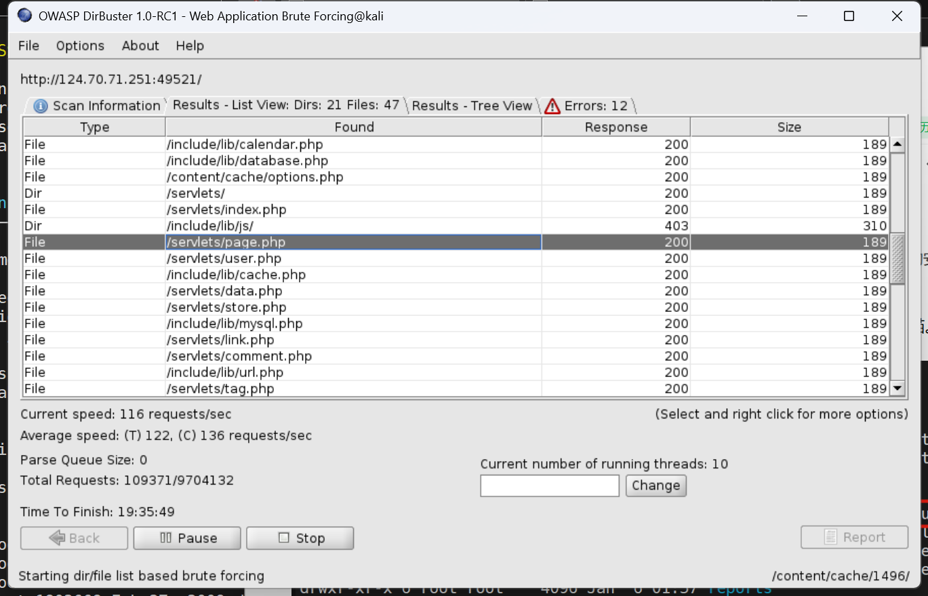Switch to Results - Tree View tab
Viewport: 928px width, 596px height.
click(472, 106)
